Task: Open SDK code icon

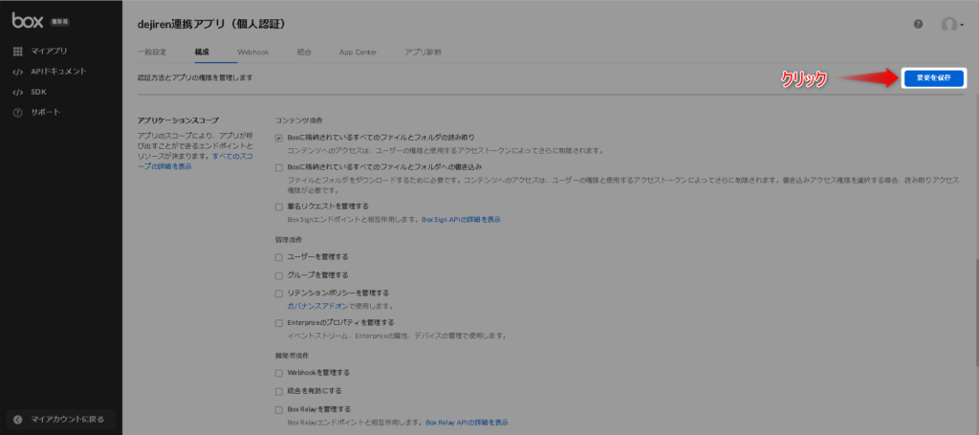Action: [18, 93]
